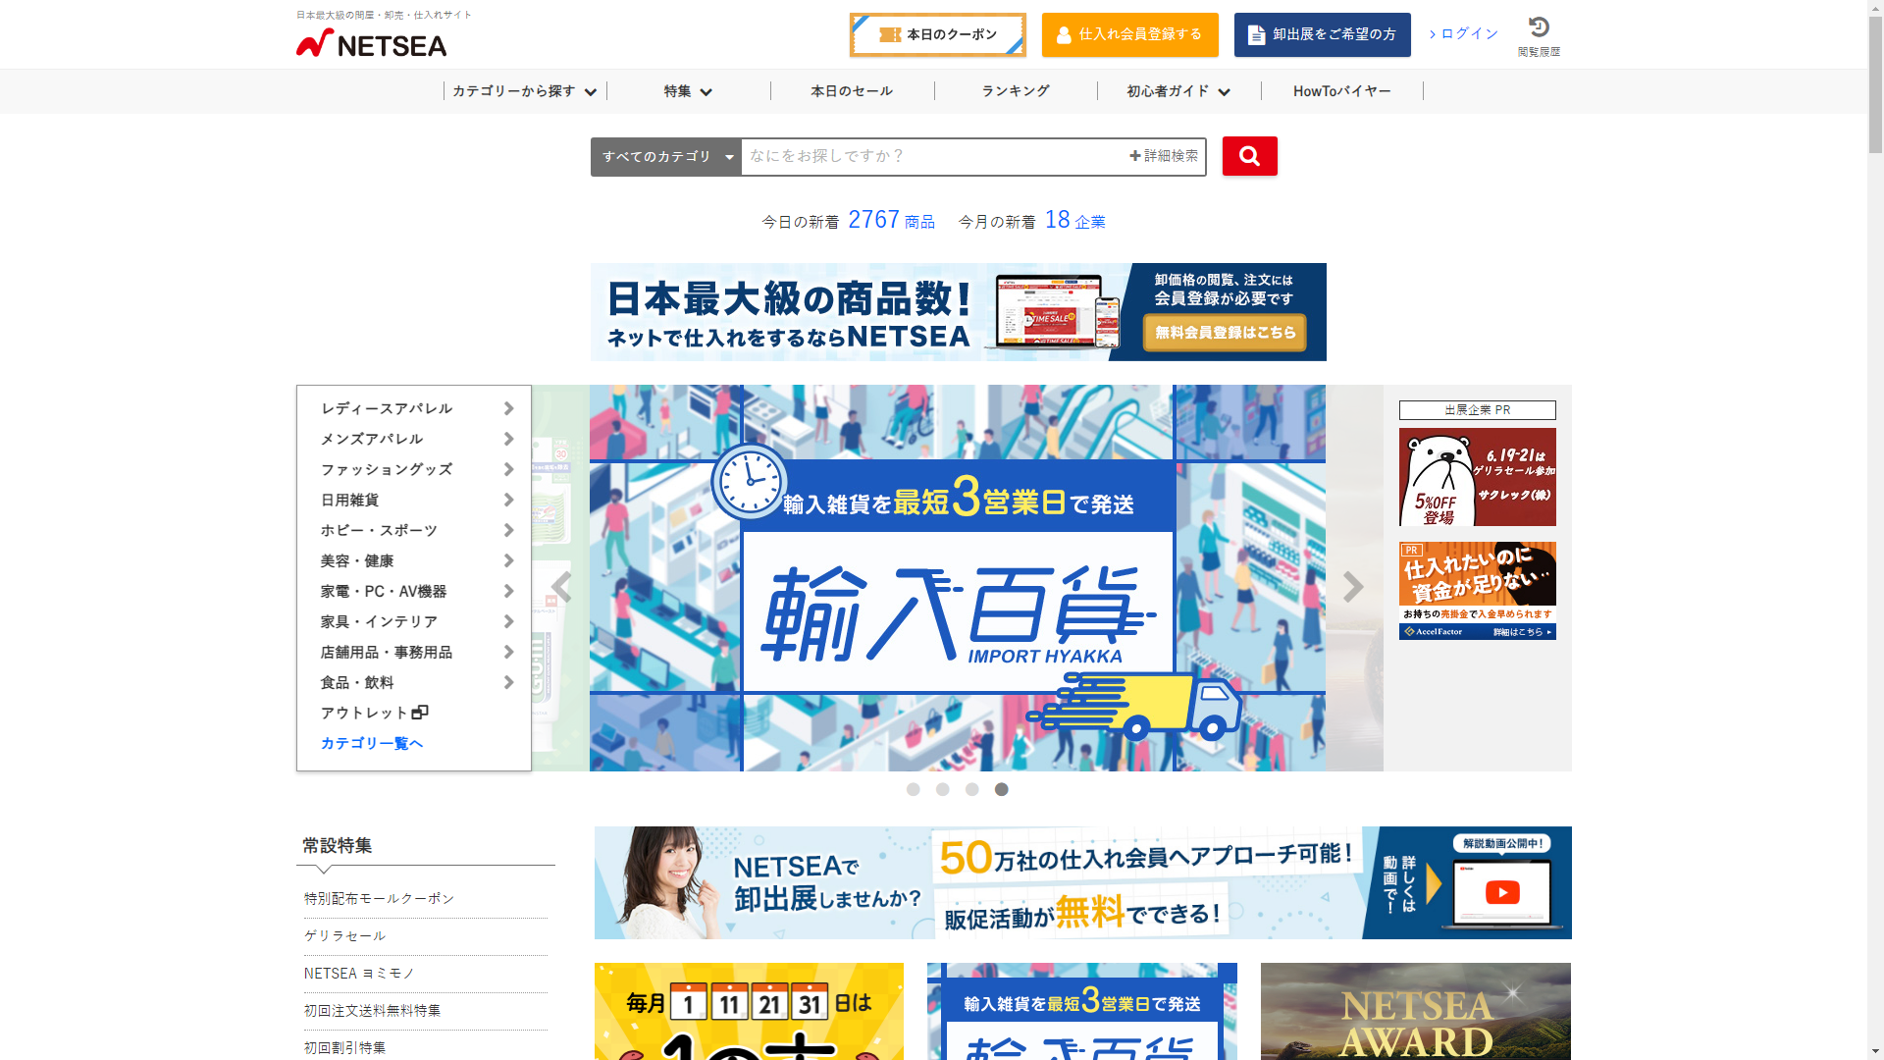Click YouTube play icon on banner
Viewport: 1884px width, 1060px height.
click(1501, 892)
